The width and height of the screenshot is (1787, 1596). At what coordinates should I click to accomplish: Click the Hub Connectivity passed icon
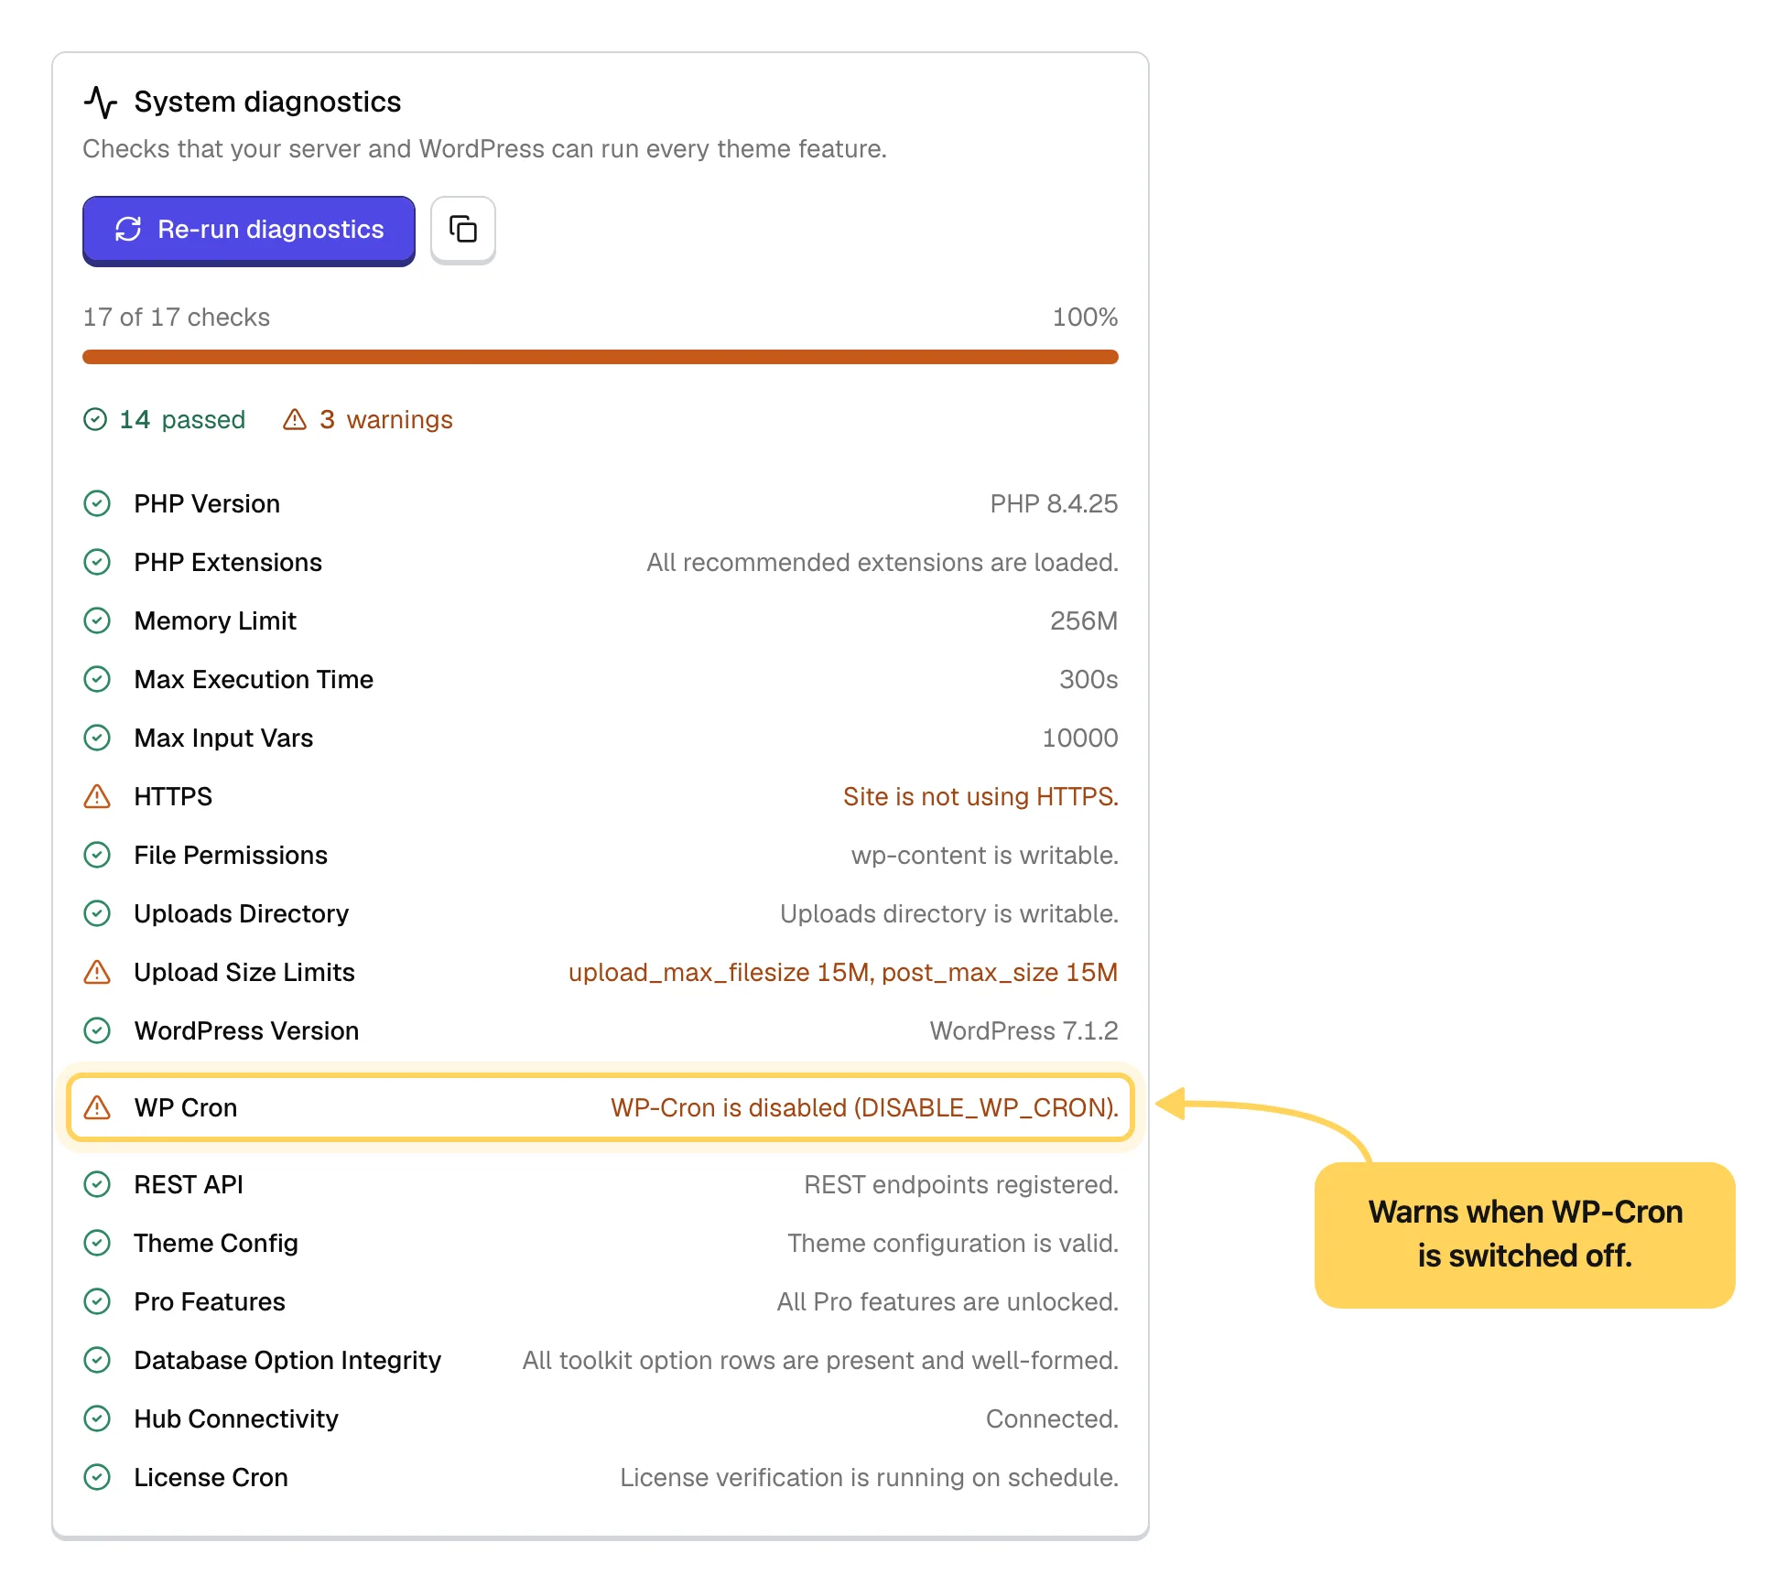tap(97, 1418)
